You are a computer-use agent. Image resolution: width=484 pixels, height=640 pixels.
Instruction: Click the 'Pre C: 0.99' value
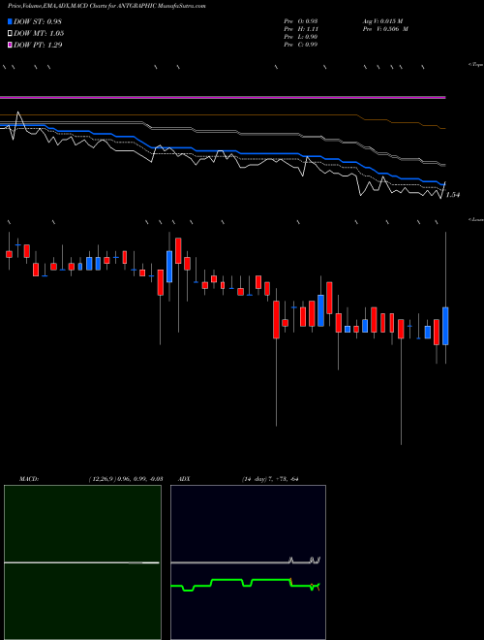(301, 45)
